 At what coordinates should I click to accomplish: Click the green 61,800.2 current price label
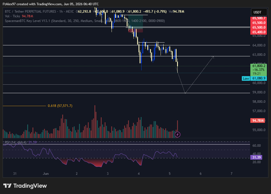coord(259,70)
